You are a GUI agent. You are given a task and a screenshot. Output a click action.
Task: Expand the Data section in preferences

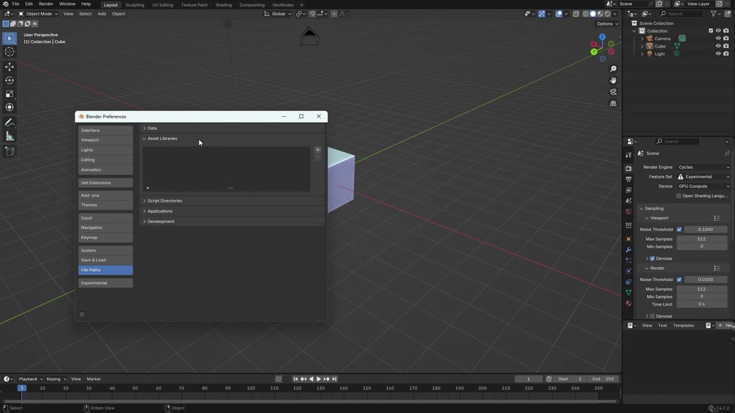coord(152,128)
